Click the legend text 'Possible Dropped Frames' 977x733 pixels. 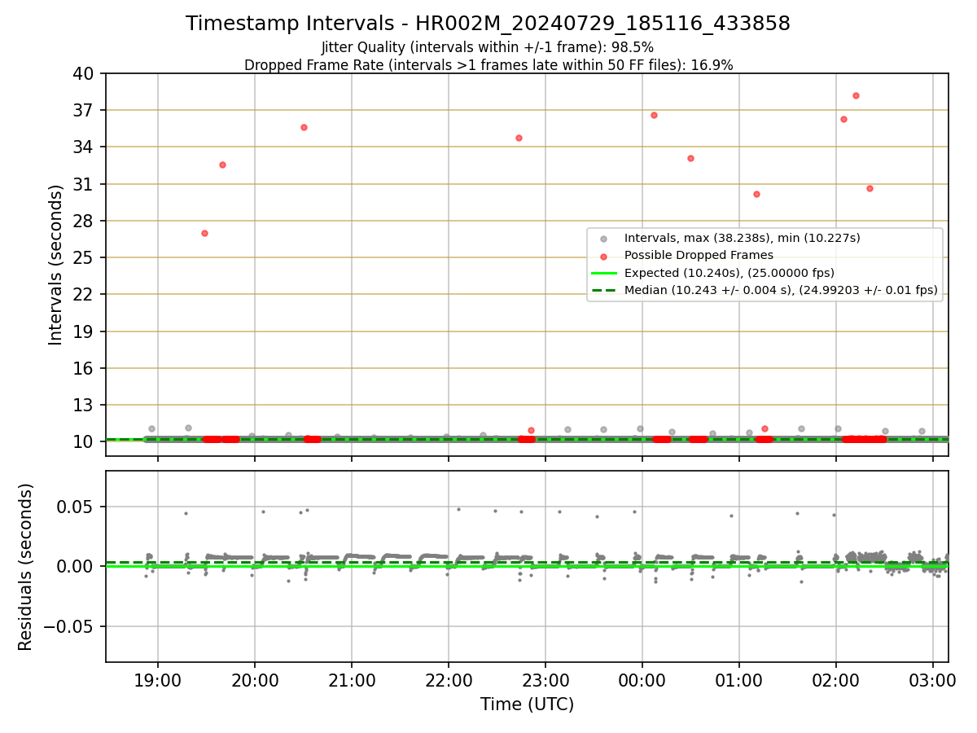[699, 256]
